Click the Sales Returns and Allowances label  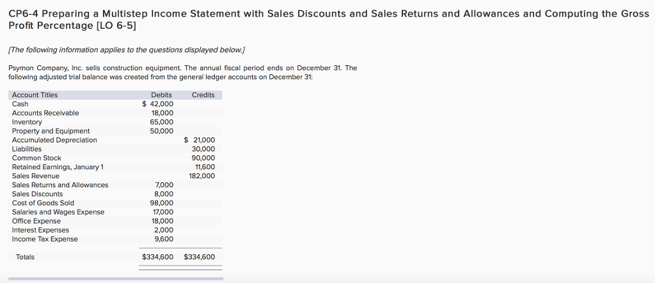pos(60,185)
